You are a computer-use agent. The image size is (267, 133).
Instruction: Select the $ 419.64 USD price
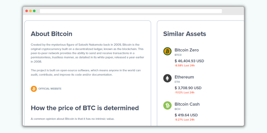click(186, 115)
